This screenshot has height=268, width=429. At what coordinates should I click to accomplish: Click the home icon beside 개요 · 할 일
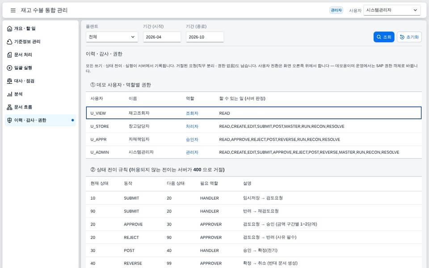point(9,29)
